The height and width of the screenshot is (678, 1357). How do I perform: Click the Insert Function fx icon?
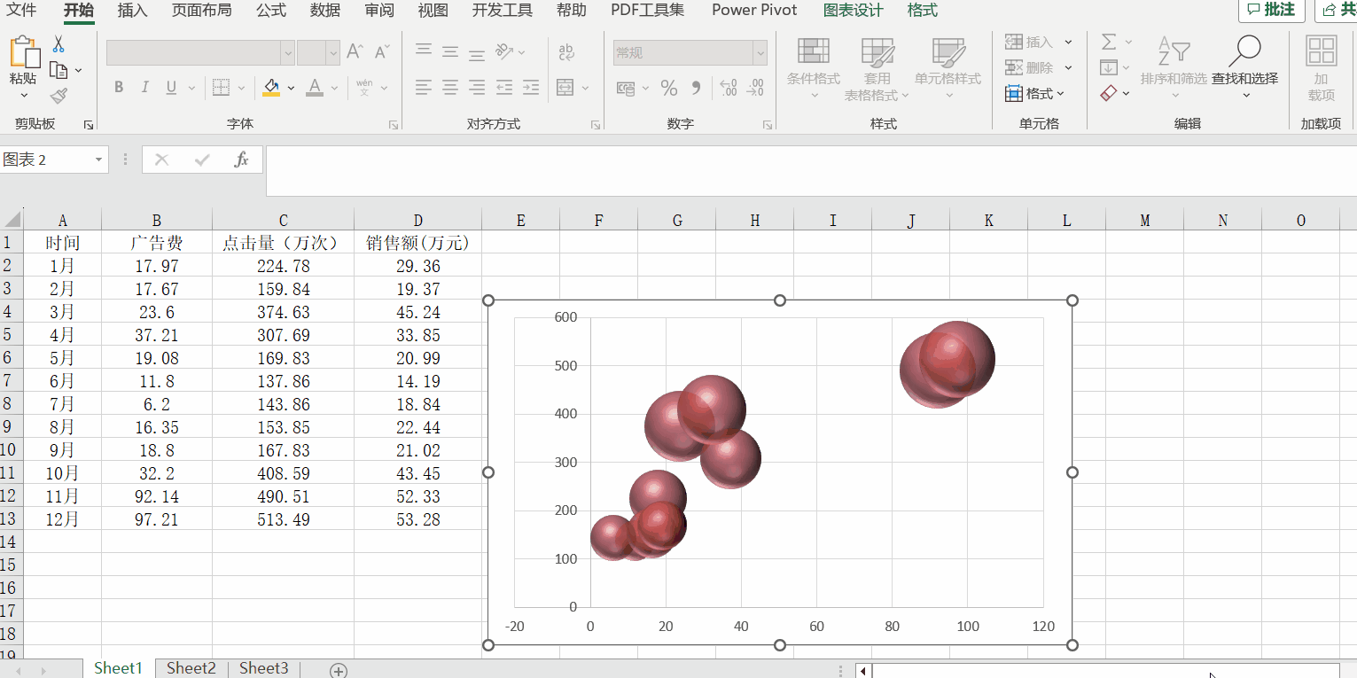click(x=241, y=160)
